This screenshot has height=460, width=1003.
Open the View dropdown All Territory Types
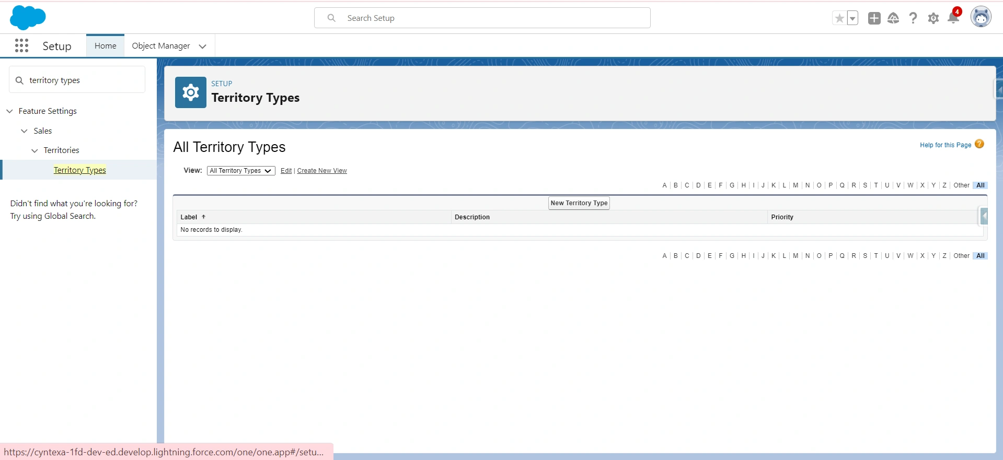coord(241,171)
